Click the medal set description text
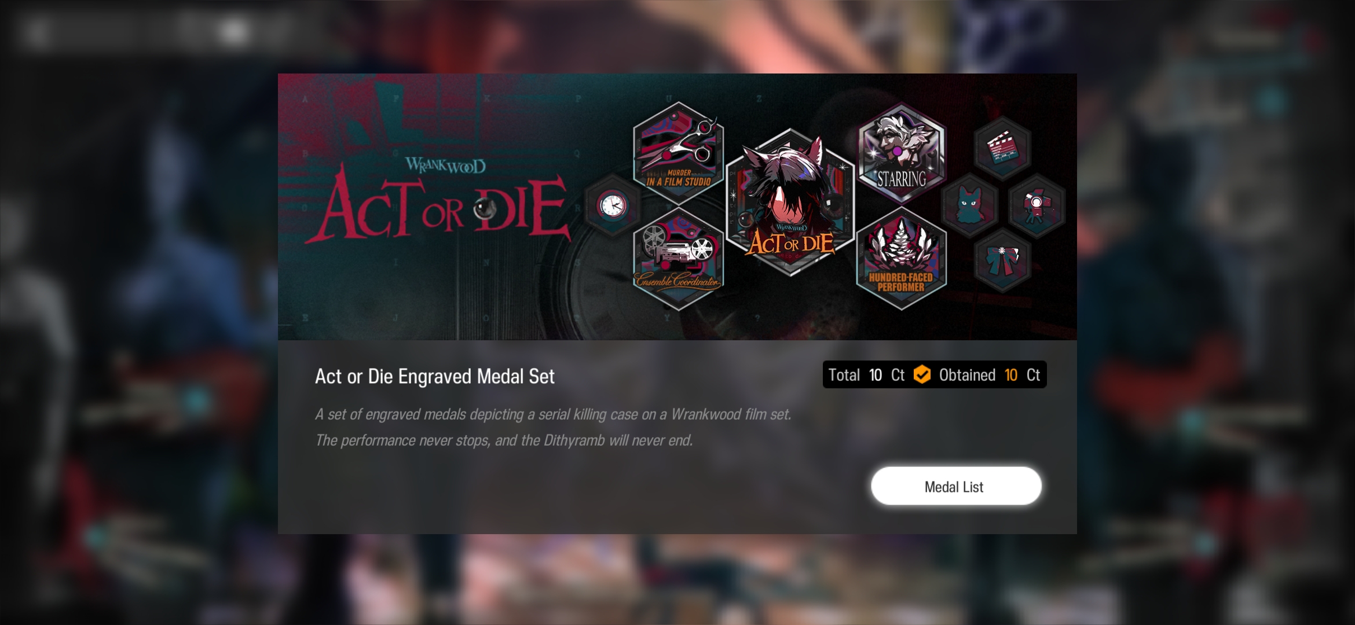This screenshot has width=1355, height=625. 553,427
